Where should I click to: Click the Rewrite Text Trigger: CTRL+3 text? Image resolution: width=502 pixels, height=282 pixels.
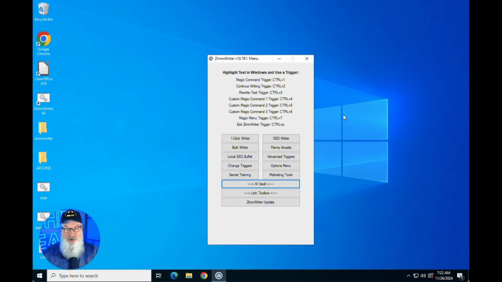[x=261, y=93]
